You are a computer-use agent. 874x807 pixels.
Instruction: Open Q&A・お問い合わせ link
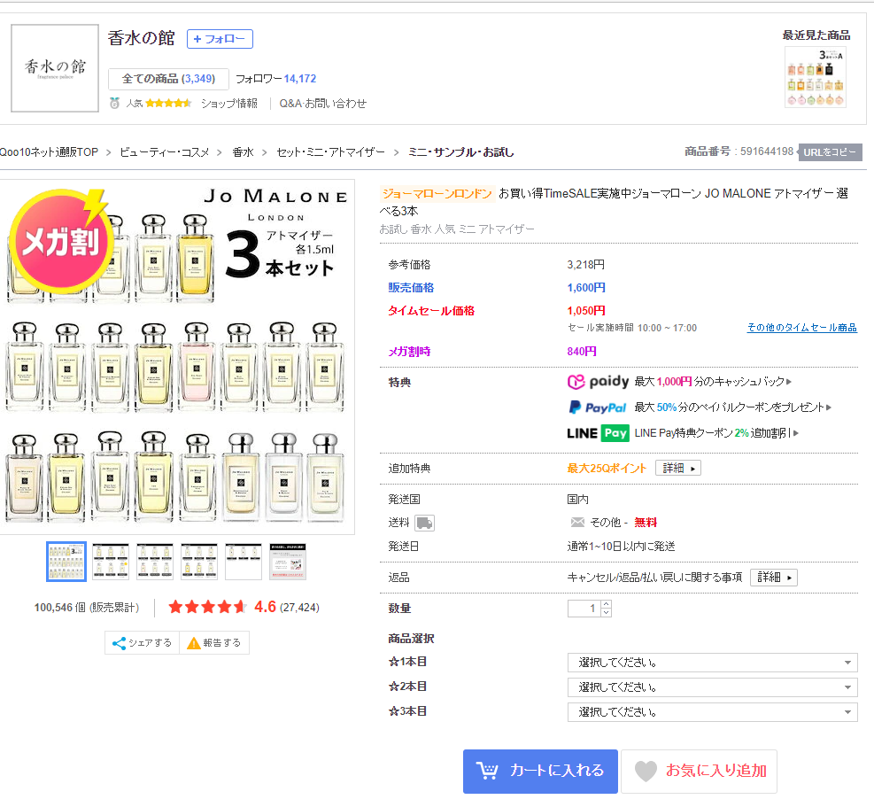pos(322,103)
